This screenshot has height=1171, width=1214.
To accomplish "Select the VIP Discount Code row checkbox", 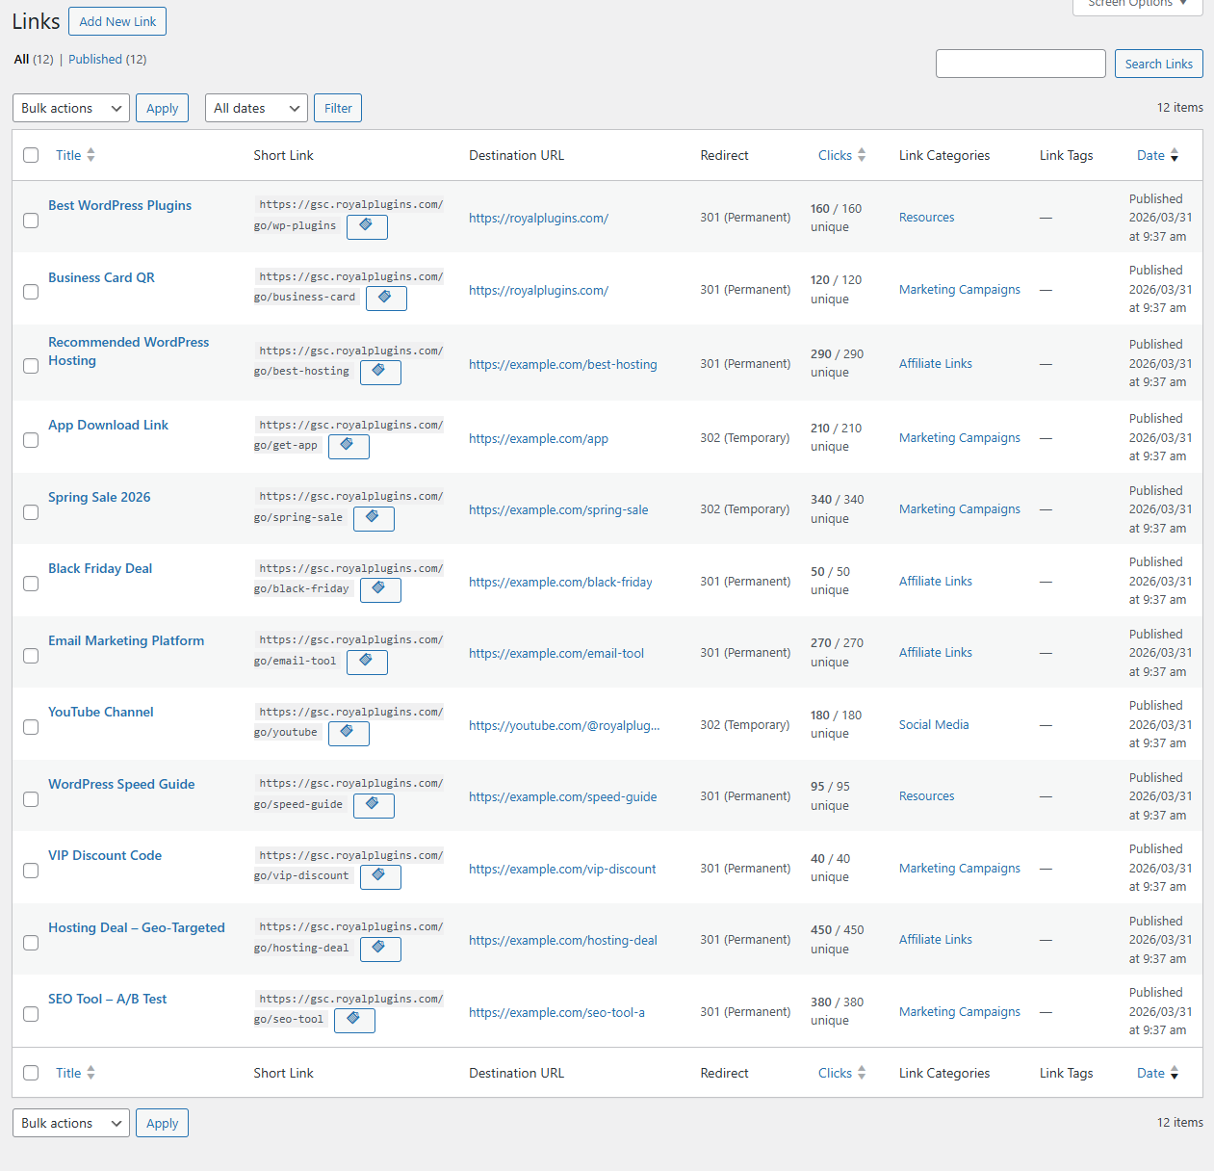I will pos(31,871).
